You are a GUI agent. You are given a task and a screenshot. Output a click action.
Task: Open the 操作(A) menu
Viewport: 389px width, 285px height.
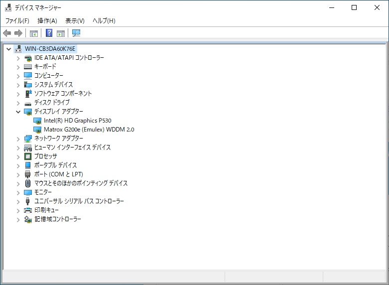(x=47, y=20)
